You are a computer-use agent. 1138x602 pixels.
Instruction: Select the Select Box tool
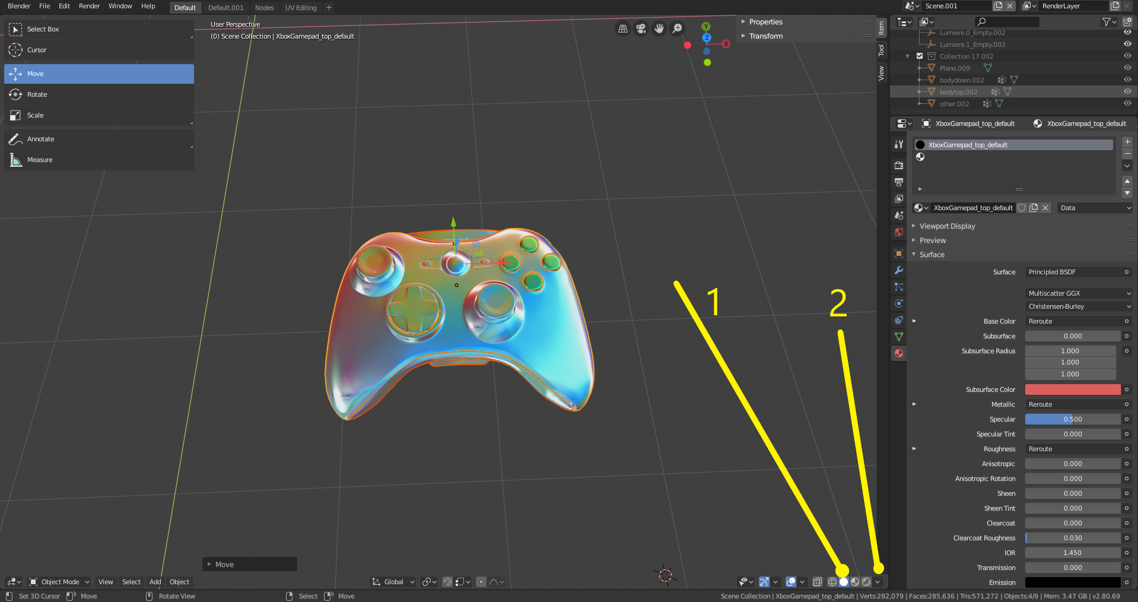click(x=99, y=29)
